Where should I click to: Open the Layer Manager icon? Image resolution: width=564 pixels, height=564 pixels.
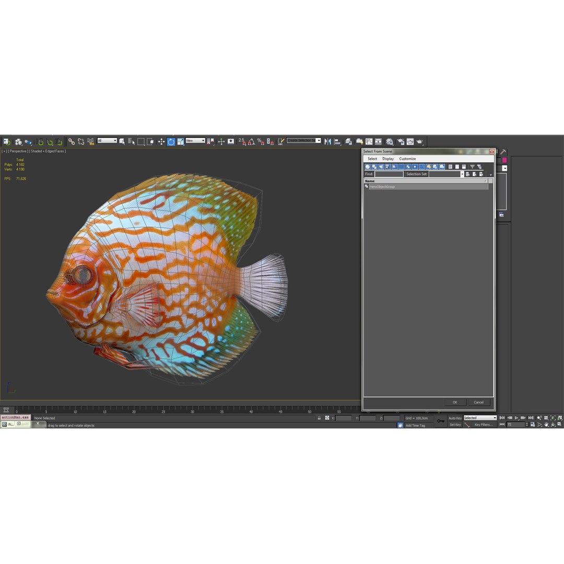pos(348,142)
